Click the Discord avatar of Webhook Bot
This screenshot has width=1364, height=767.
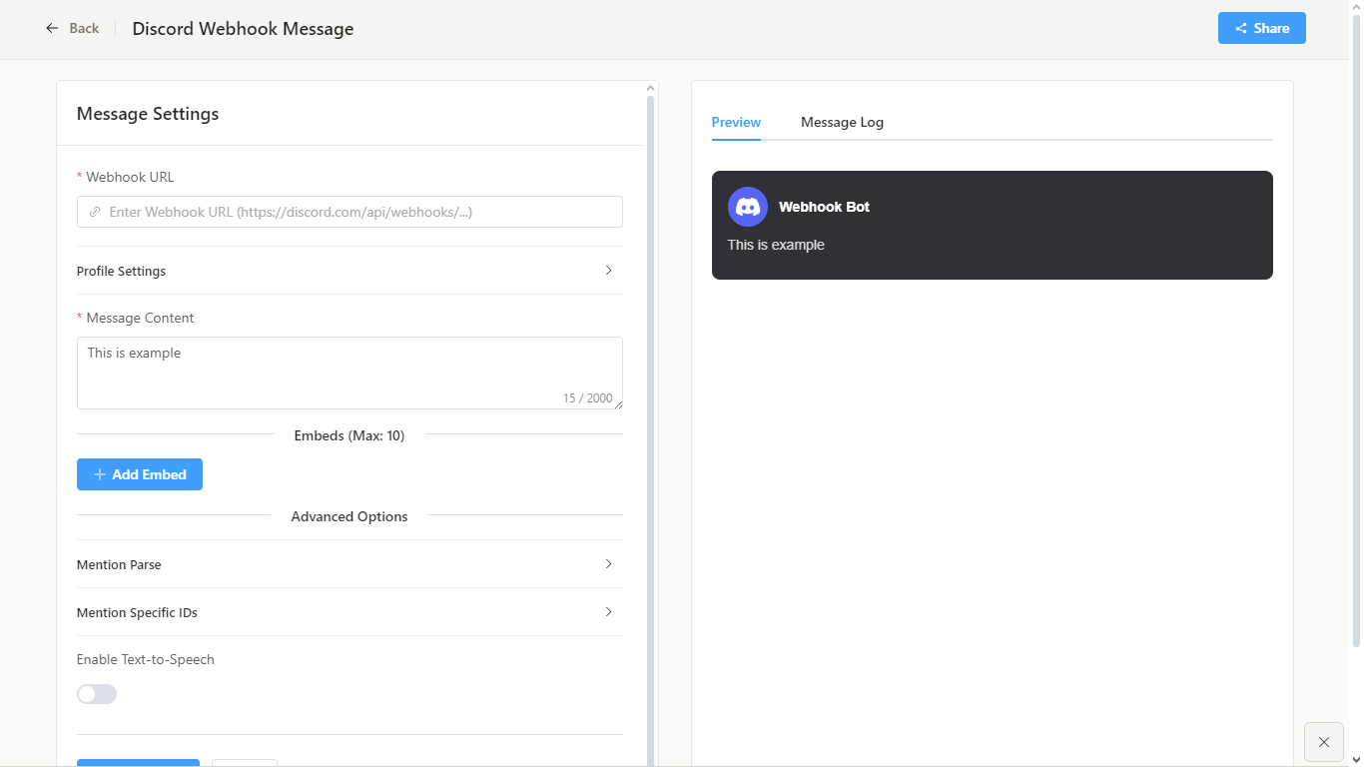coord(747,207)
